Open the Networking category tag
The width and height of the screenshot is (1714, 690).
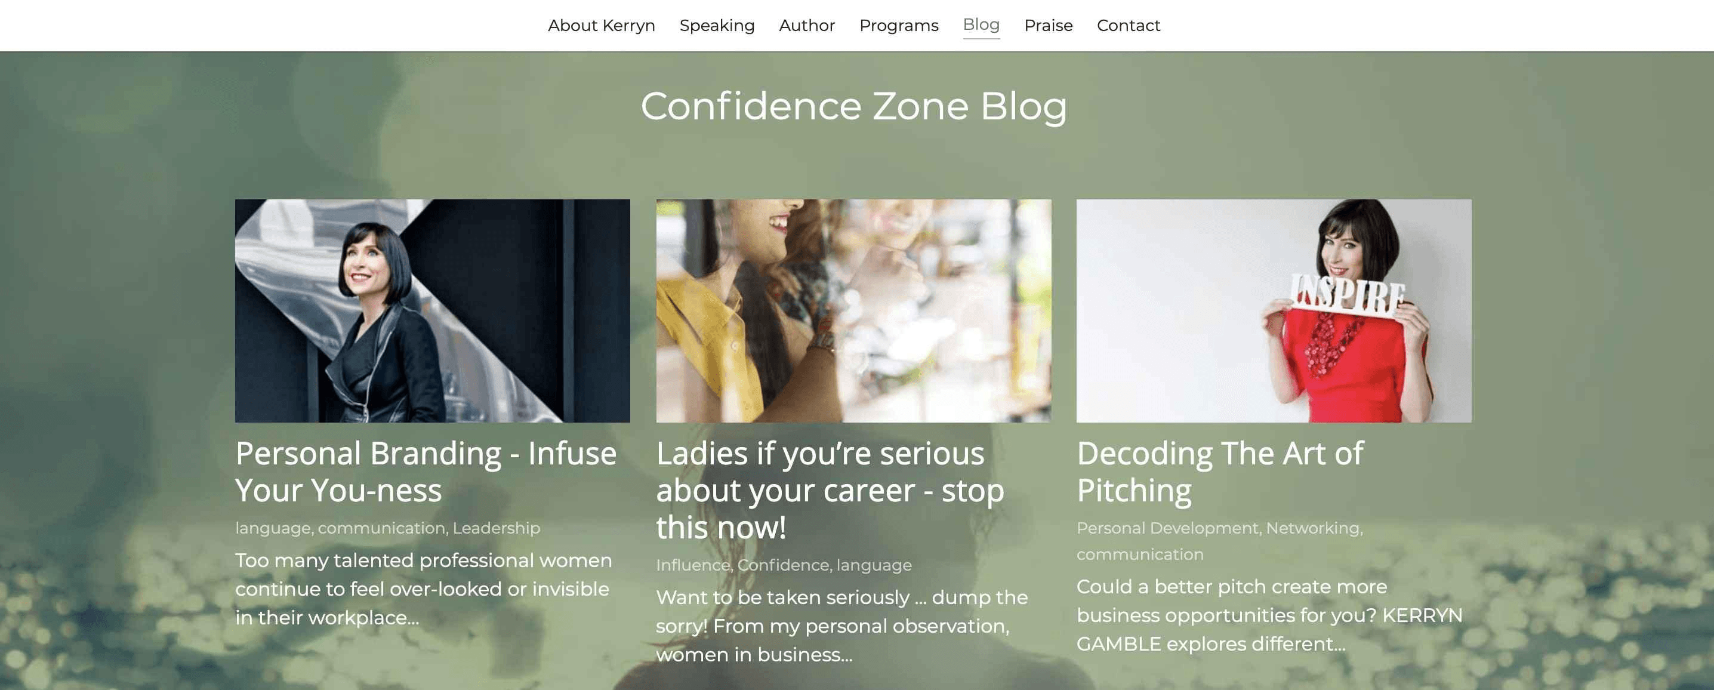pos(1312,528)
